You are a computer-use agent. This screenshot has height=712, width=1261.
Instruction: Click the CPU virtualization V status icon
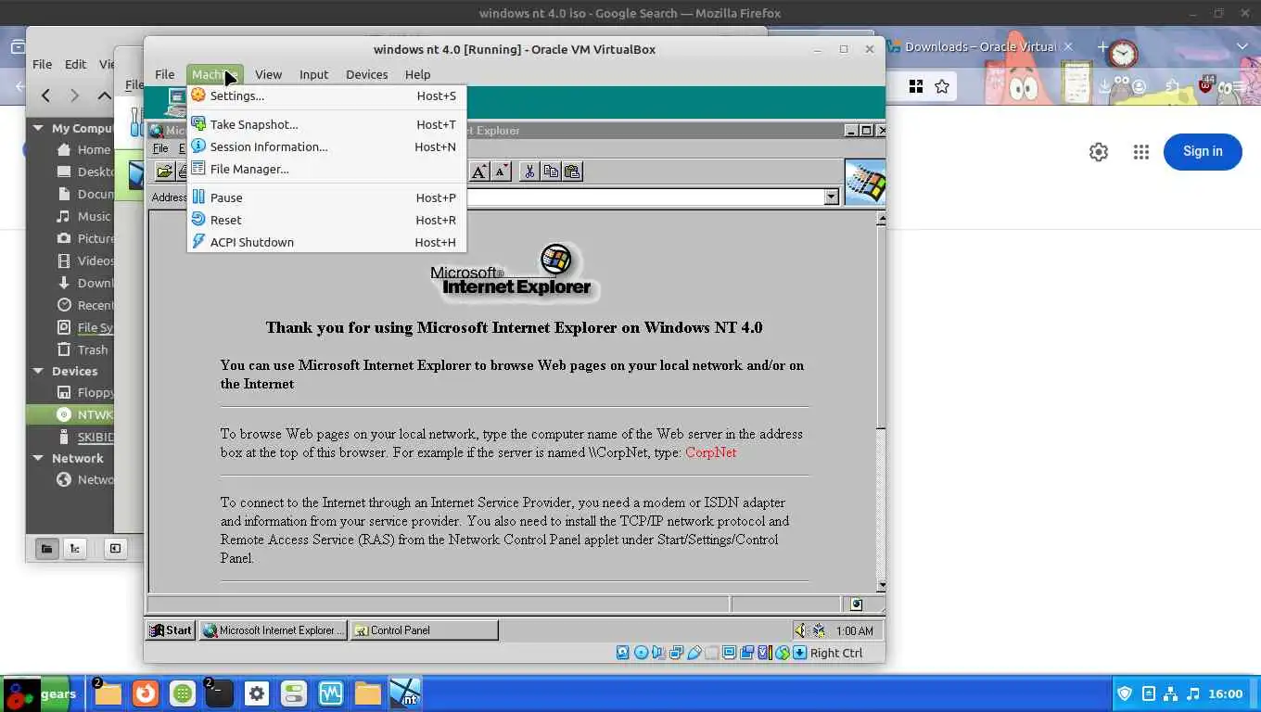[764, 653]
